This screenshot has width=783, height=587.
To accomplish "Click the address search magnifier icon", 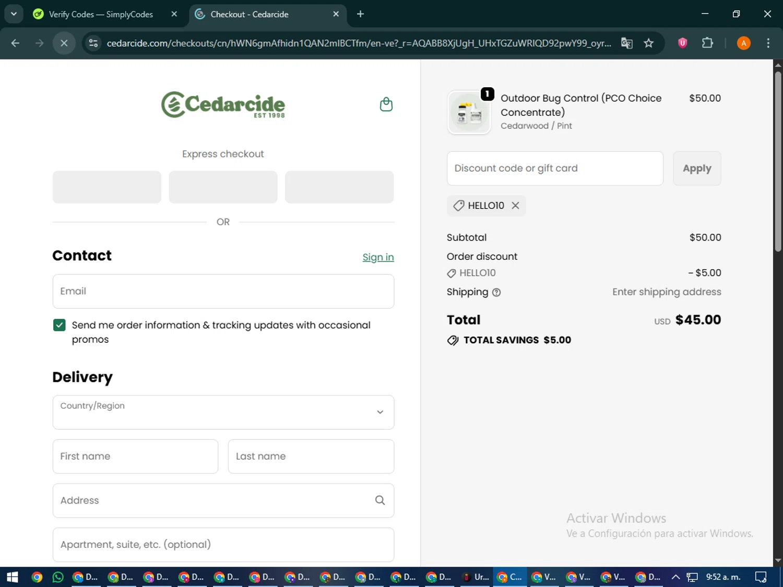I will (x=380, y=500).
